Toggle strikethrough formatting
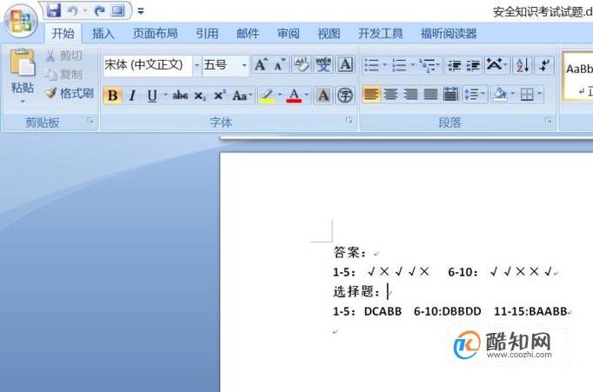This screenshot has height=392, width=593. (180, 96)
